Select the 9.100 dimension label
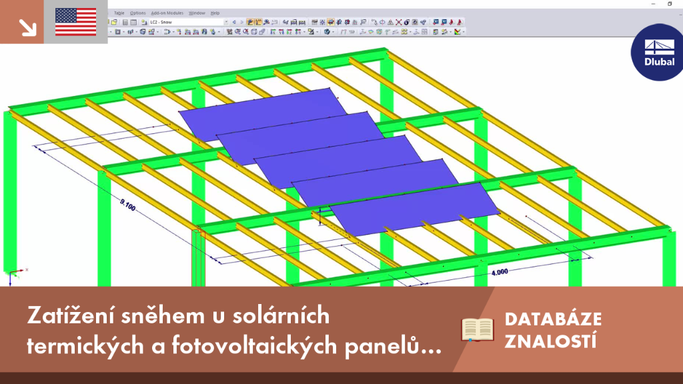 point(127,205)
